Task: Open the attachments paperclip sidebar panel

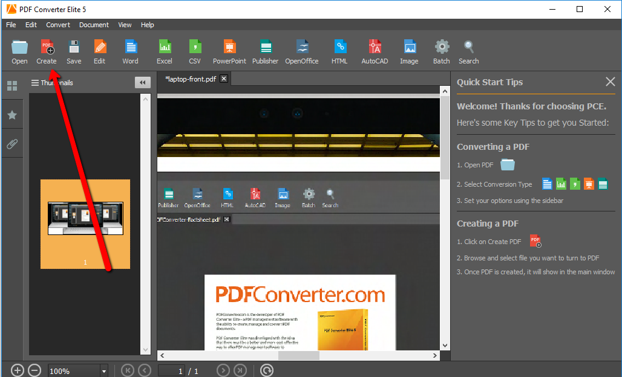Action: tap(12, 144)
